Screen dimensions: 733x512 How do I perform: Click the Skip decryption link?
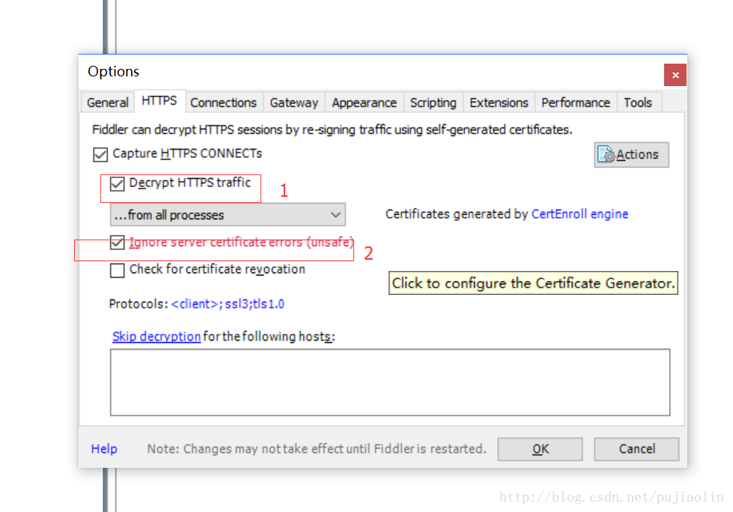click(x=156, y=336)
